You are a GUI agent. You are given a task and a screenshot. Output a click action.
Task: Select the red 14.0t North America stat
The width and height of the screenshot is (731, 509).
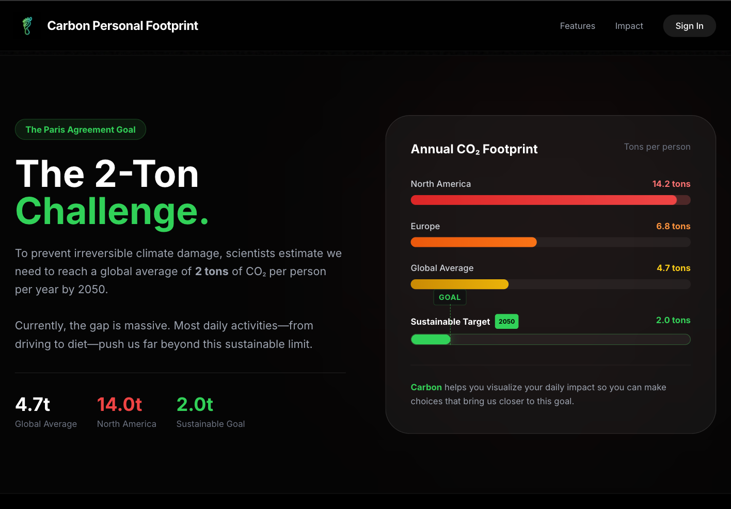click(119, 405)
